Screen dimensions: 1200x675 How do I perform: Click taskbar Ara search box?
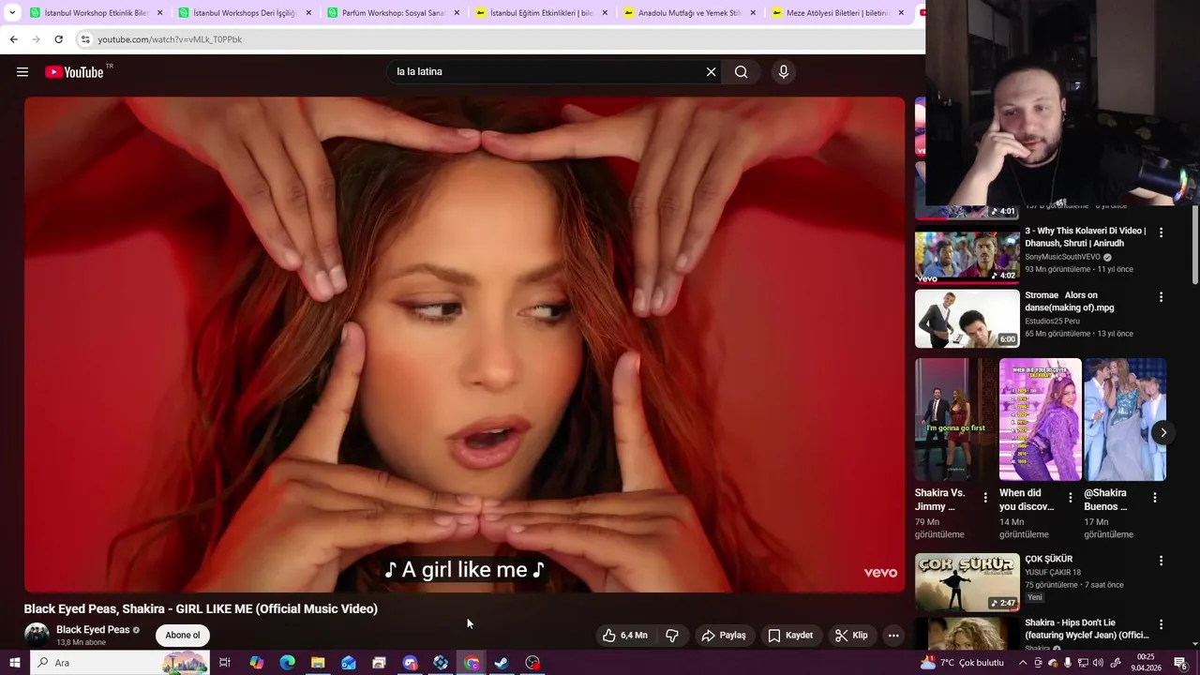(120, 663)
